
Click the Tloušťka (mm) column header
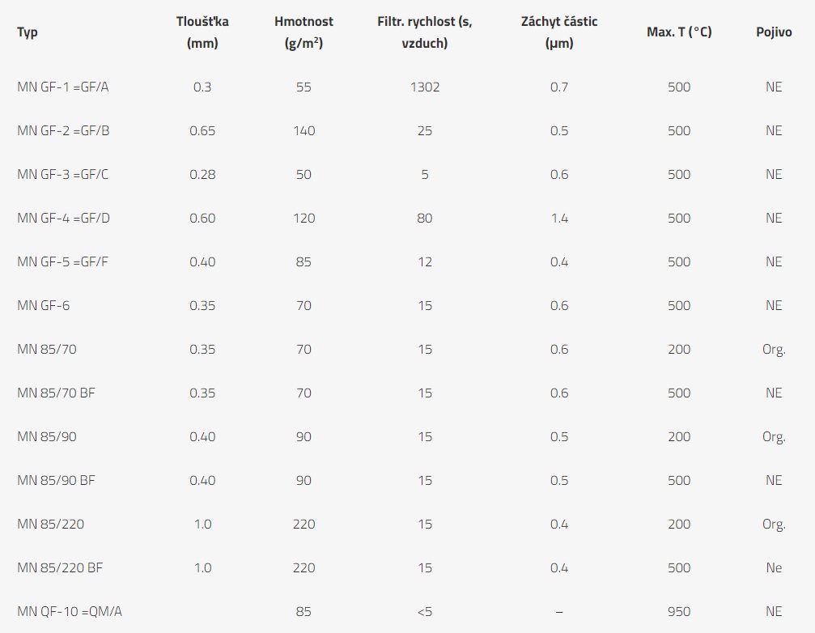tap(202, 32)
